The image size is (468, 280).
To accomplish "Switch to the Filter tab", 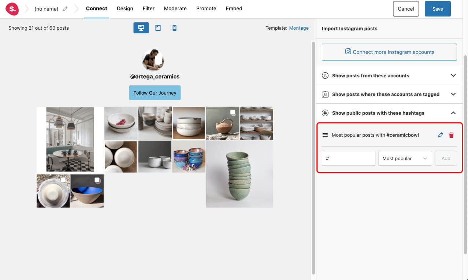I will click(149, 8).
